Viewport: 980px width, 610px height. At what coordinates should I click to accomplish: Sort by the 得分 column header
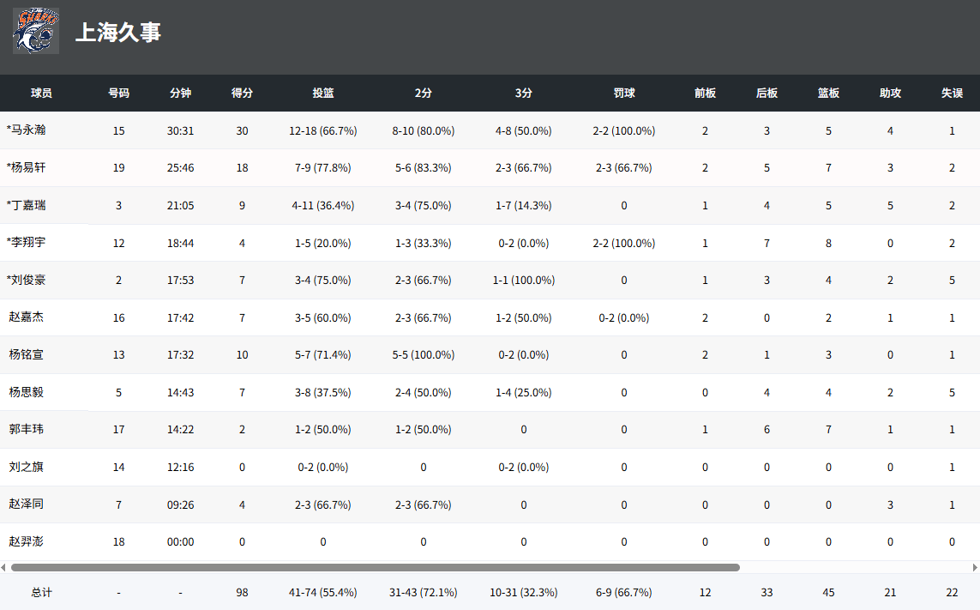[242, 93]
